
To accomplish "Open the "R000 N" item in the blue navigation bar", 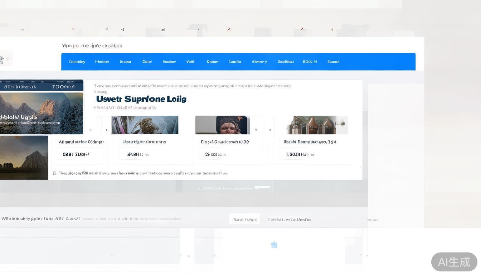I will point(310,62).
